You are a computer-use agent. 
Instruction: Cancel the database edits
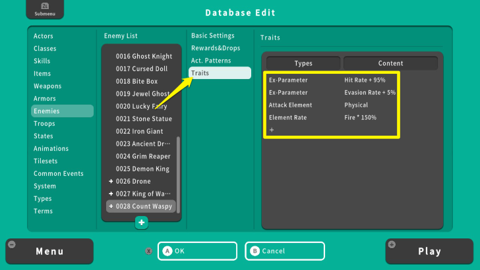(x=285, y=251)
